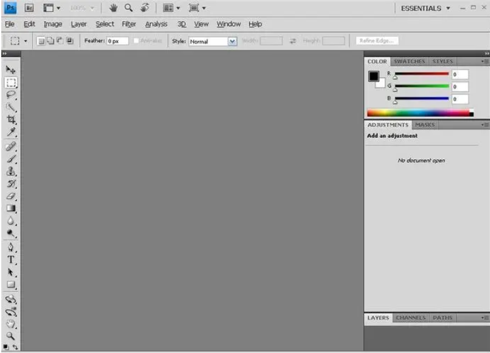
Task: Select the Type tool
Action: pyautogui.click(x=11, y=260)
